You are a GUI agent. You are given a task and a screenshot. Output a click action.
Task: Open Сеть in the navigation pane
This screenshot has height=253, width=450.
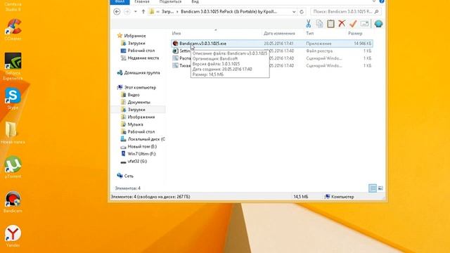coord(129,176)
